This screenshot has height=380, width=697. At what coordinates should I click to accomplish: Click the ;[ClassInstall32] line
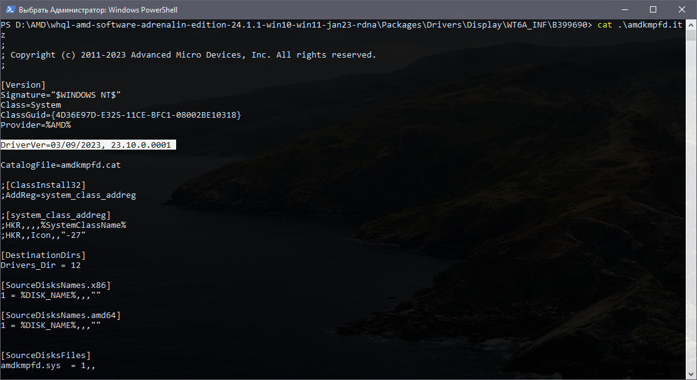click(x=43, y=185)
